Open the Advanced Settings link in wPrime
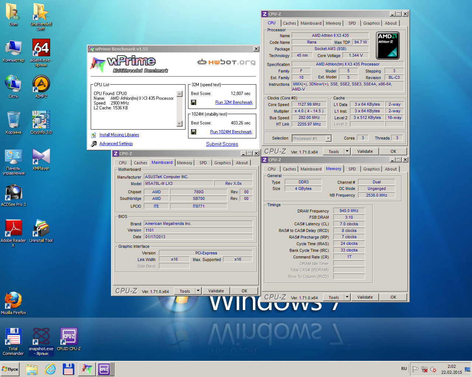The width and height of the screenshot is (472, 377). 116,144
